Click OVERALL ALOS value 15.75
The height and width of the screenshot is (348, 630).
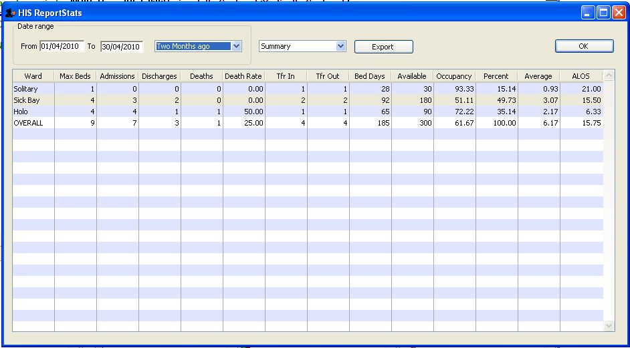coord(591,123)
